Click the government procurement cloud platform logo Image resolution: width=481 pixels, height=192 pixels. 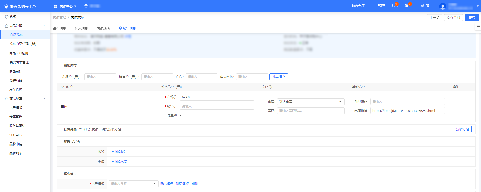(x=20, y=6)
